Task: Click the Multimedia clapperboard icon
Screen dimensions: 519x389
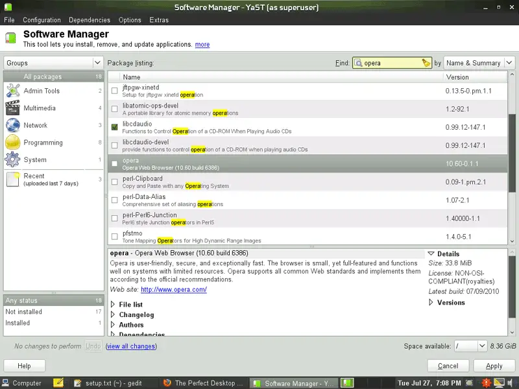Action: click(x=13, y=108)
